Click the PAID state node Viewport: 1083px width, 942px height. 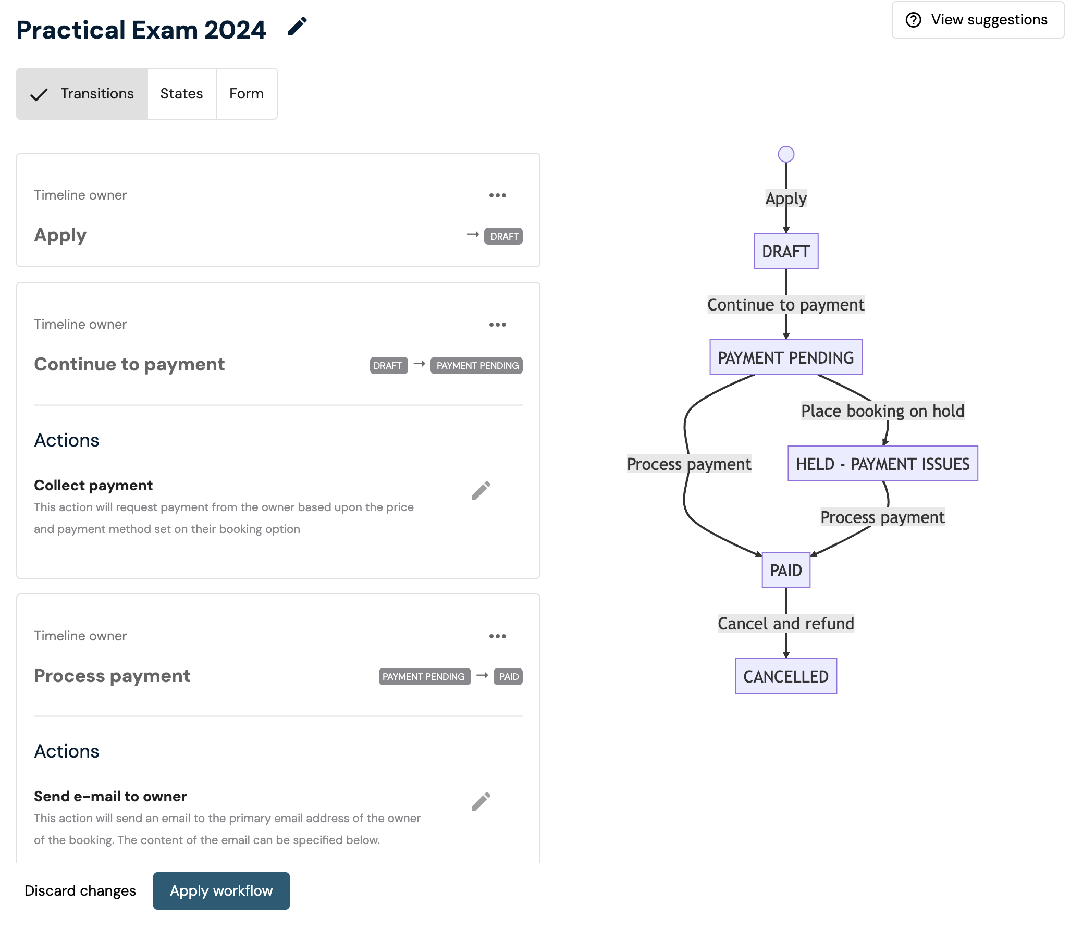(786, 570)
